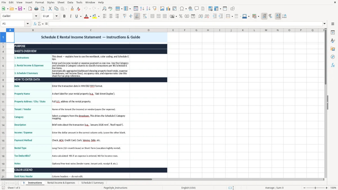This screenshot has height=190, width=338.
Task: Toggle Underline formatting
Action: click(x=76, y=16)
